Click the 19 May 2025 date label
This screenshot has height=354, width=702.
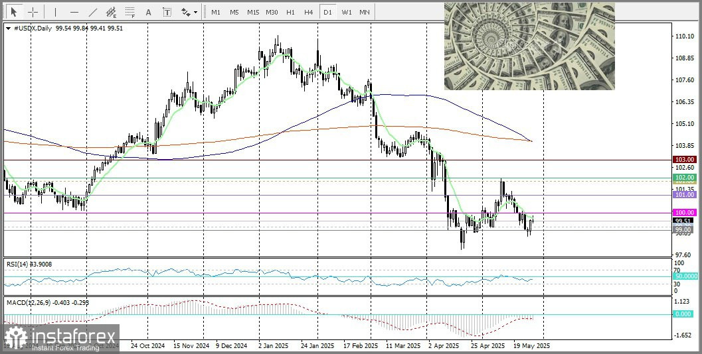[x=531, y=346]
